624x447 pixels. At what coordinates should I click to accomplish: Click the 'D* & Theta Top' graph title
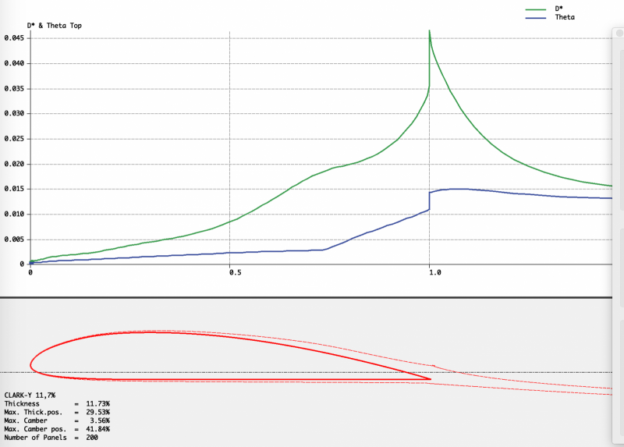(54, 26)
